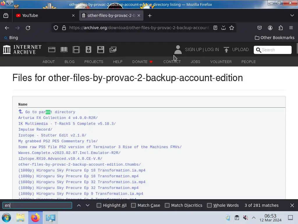This screenshot has width=298, height=224.
Task: Enable Match Case checkbox
Action: point(133,205)
